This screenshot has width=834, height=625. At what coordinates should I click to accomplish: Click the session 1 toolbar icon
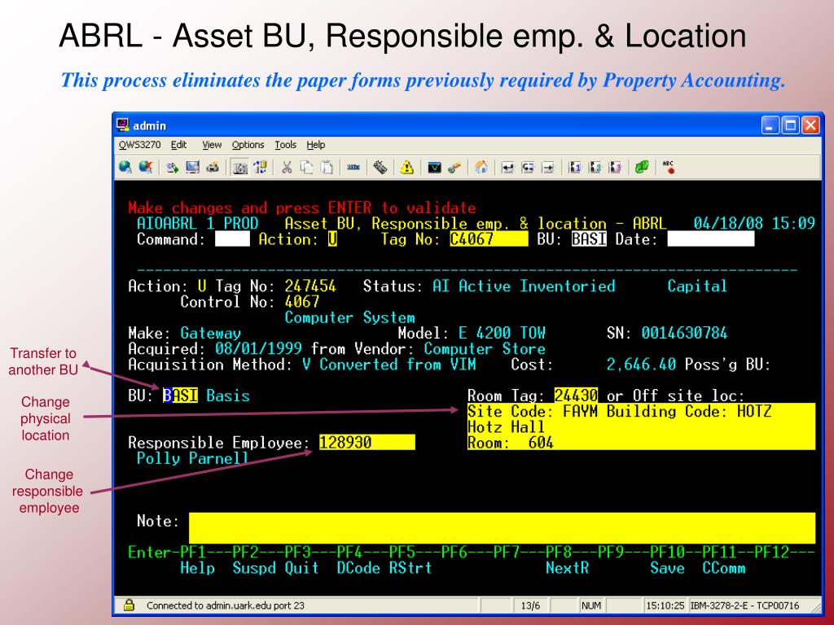click(575, 168)
